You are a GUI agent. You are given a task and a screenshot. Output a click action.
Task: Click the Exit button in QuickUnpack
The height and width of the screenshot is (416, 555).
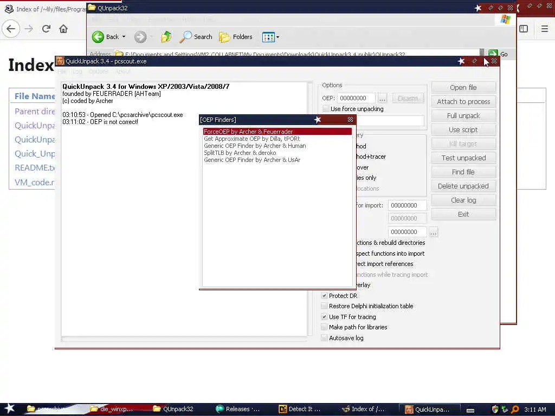coord(463,214)
